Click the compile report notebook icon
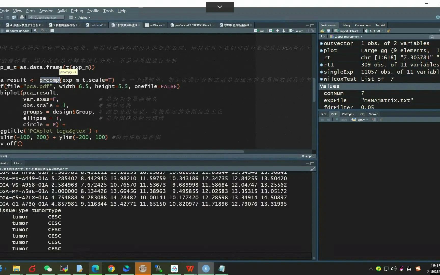Image resolution: width=440 pixels, height=275 pixels. (52, 31)
